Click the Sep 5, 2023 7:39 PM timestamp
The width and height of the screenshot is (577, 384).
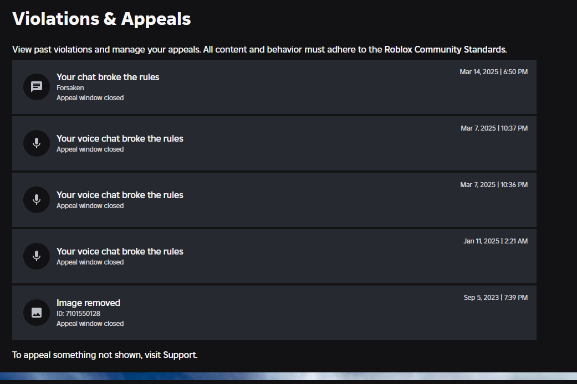tap(496, 298)
